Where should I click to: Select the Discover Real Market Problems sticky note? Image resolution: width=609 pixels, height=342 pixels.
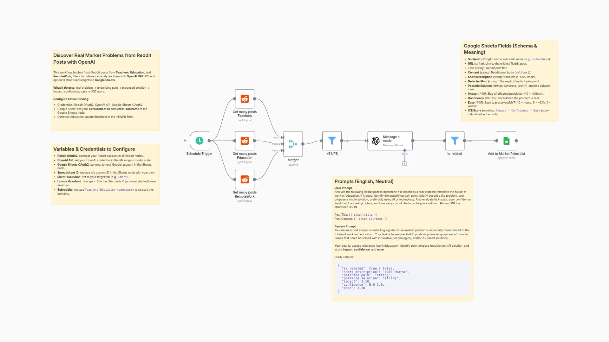[105, 90]
